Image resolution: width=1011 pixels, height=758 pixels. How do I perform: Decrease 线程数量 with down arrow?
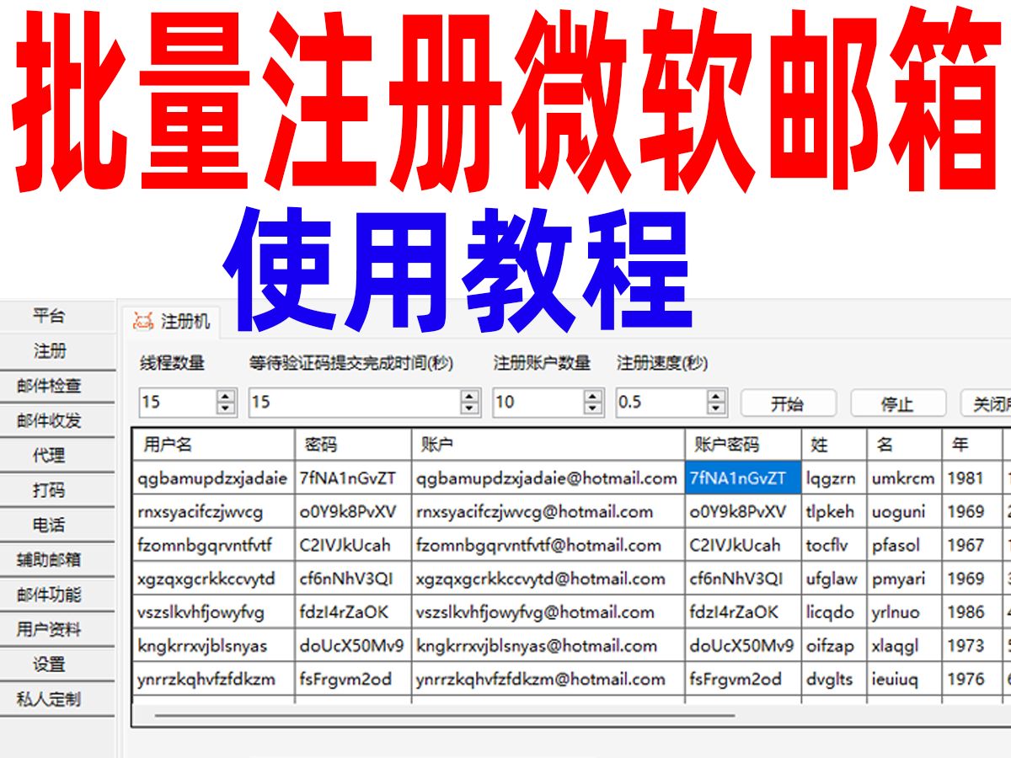pos(227,409)
